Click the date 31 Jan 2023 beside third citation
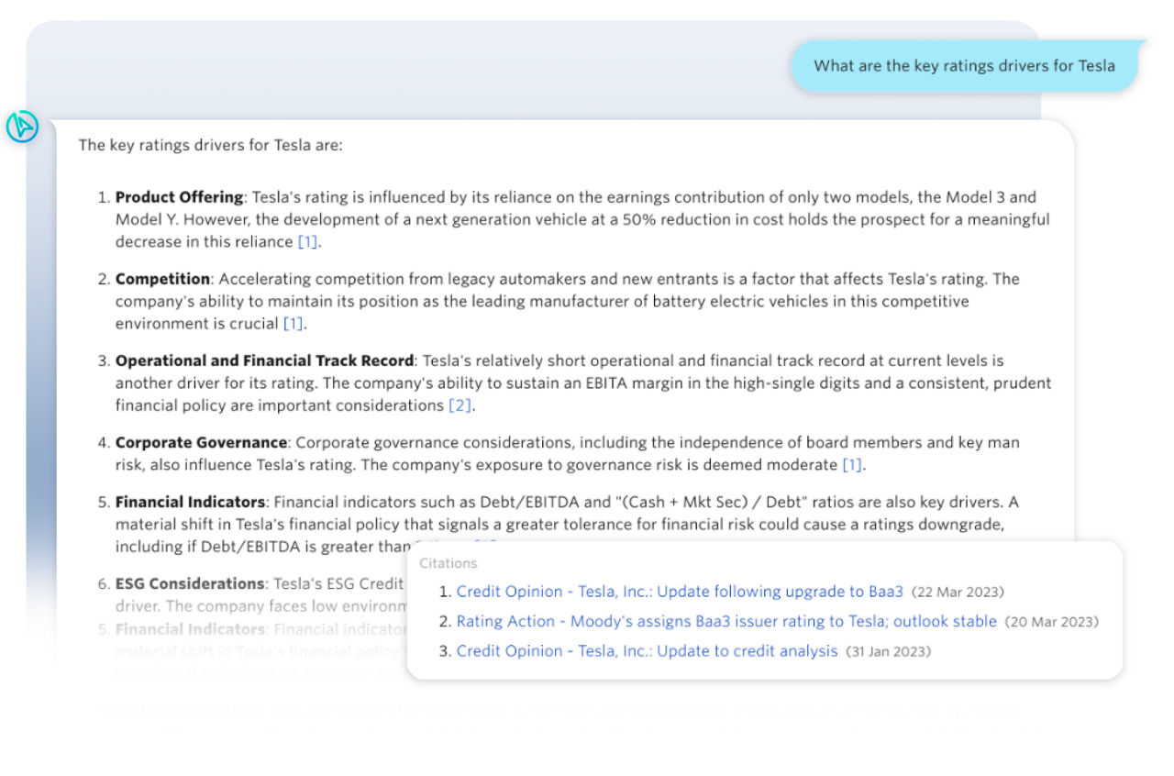 (x=890, y=651)
